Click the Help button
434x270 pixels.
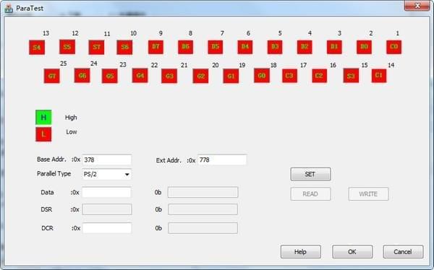tap(301, 252)
